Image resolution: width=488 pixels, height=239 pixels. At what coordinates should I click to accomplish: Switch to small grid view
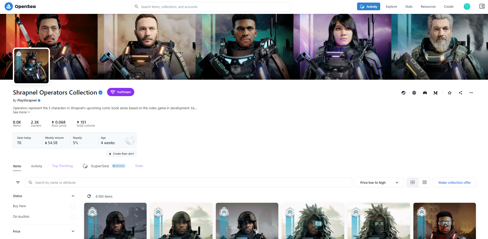tap(424, 182)
